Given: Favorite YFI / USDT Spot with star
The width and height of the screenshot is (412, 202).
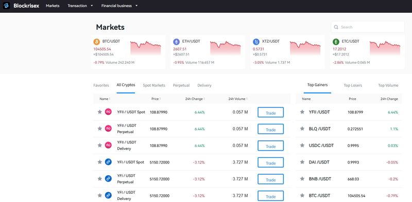Looking at the screenshot, I should [x=99, y=162].
